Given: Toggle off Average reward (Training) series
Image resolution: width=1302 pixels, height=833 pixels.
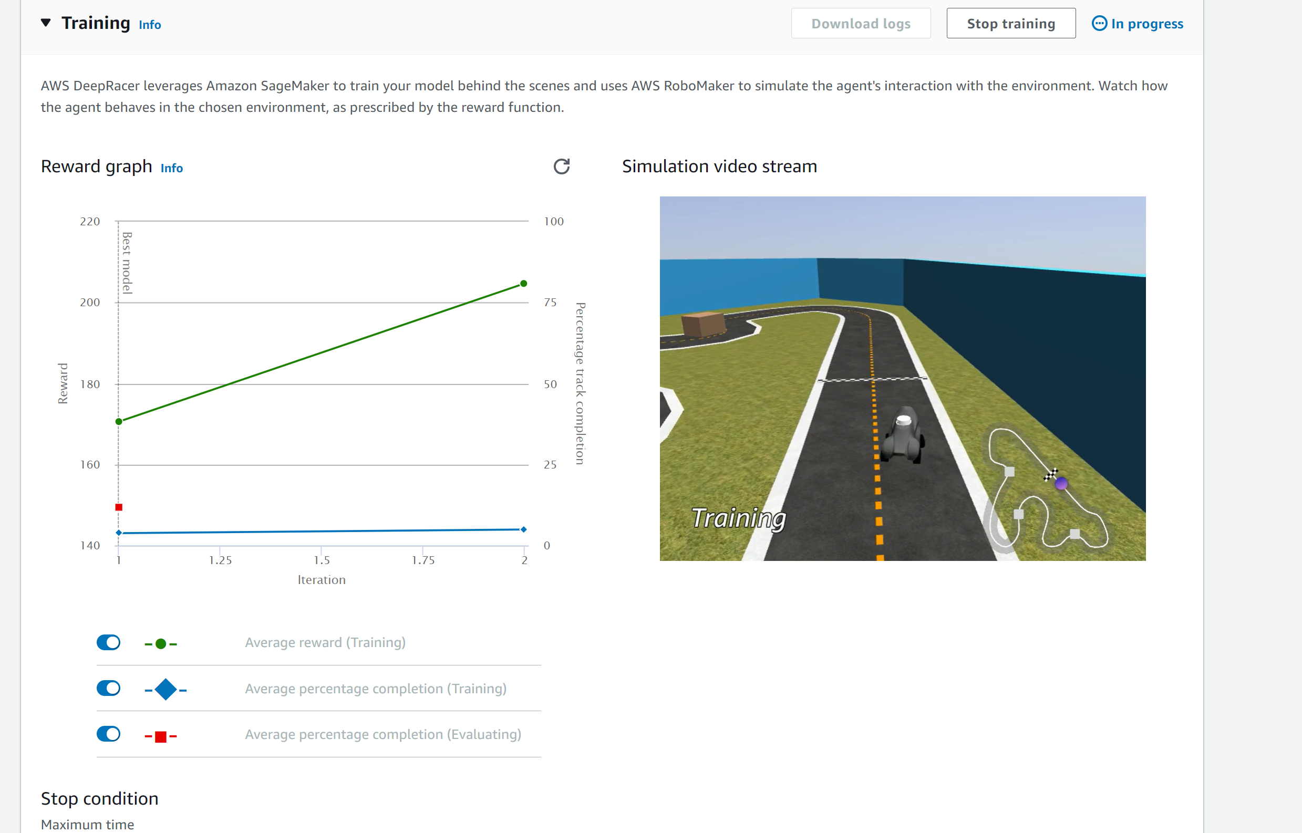Looking at the screenshot, I should pyautogui.click(x=109, y=642).
